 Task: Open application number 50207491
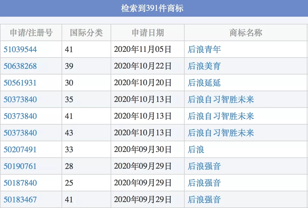tap(20, 150)
